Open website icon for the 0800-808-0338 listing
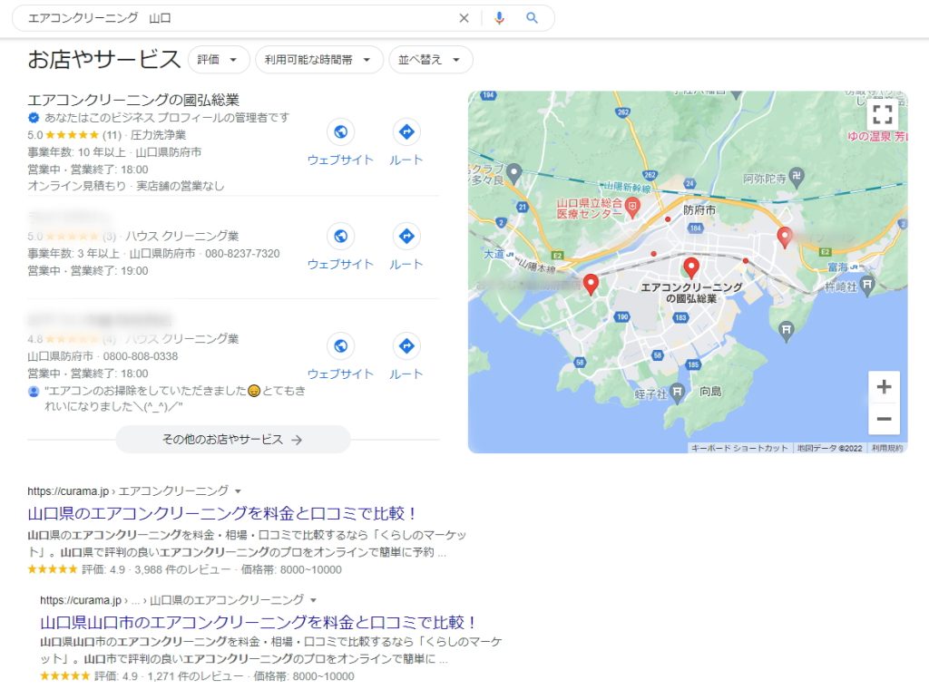This screenshot has width=929, height=699. (341, 345)
